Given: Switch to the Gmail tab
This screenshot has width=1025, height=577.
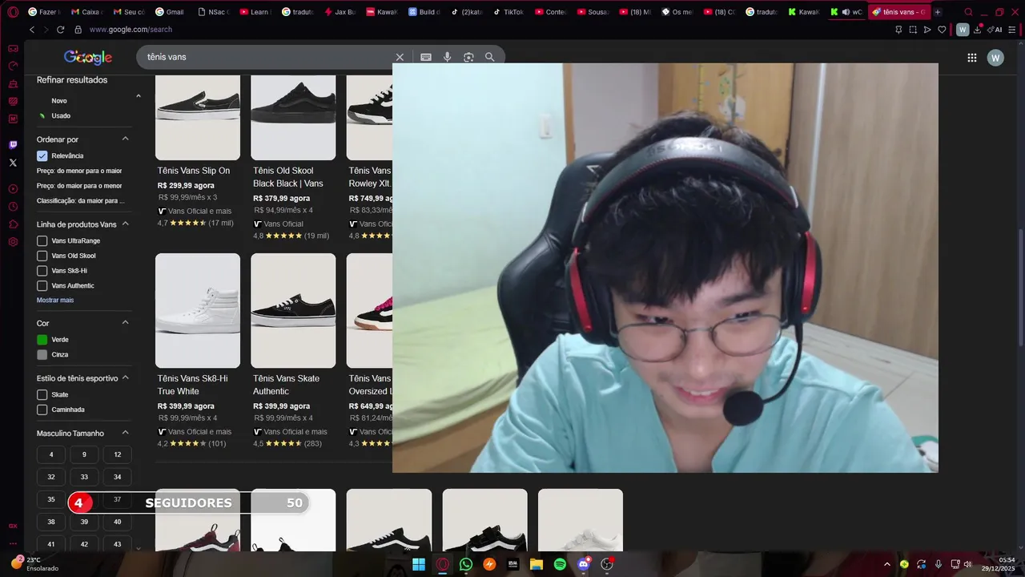Looking at the screenshot, I should coord(170,12).
